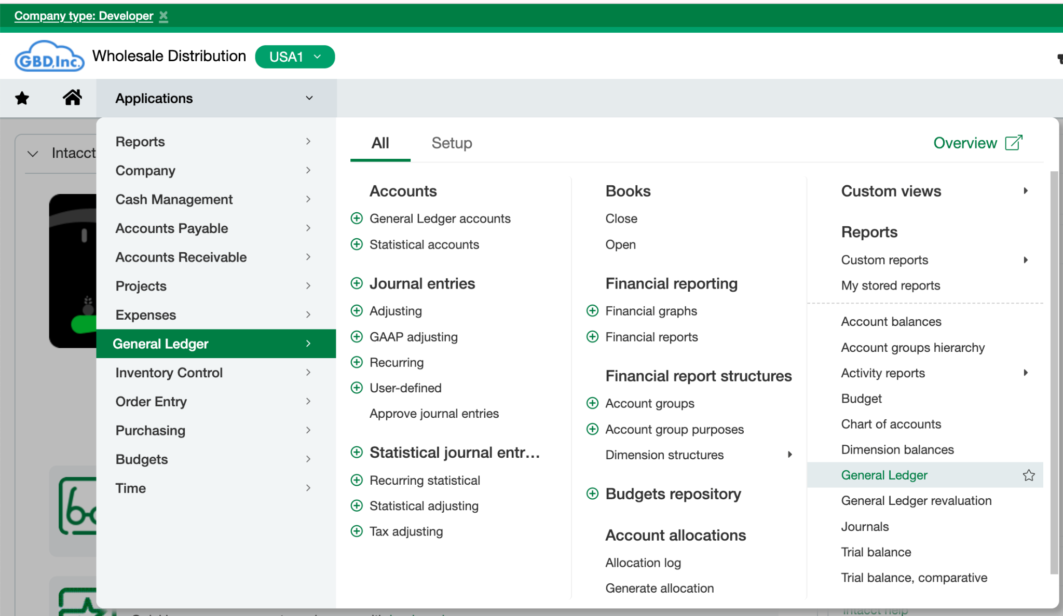Viewport: 1063px width, 616px height.
Task: Click plus icon beside Financial reports
Action: pyautogui.click(x=592, y=337)
